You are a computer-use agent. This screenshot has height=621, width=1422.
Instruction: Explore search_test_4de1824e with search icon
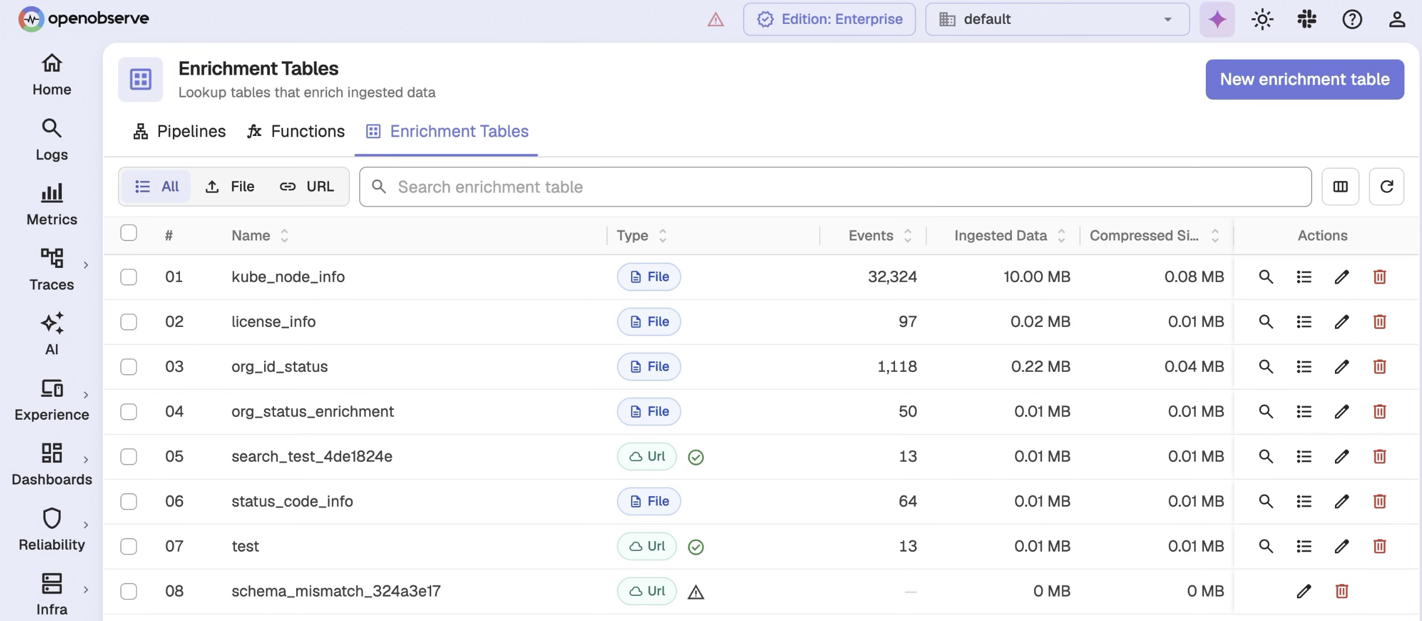click(1265, 456)
